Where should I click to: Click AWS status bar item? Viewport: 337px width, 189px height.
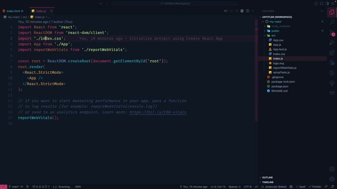[78, 187]
